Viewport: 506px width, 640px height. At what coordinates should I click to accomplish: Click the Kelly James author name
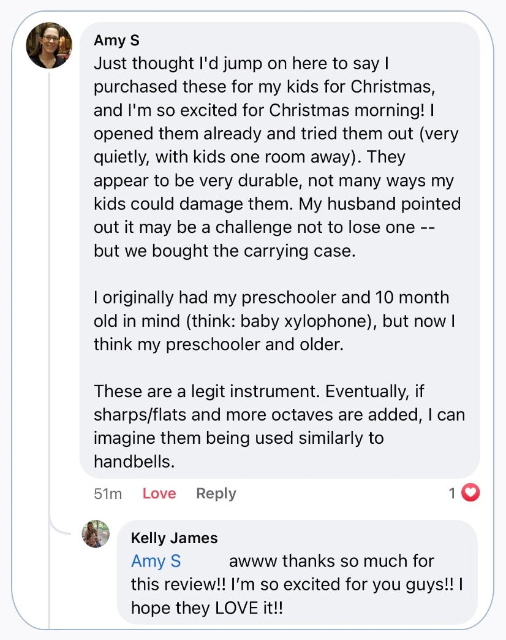[174, 538]
